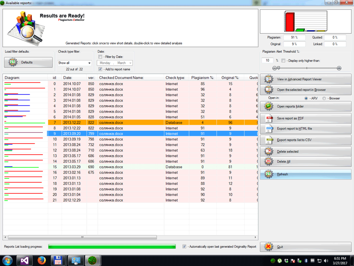Image resolution: width=354 pixels, height=266 pixels.
Task: Click the Open reports folder button
Action: coord(305,106)
